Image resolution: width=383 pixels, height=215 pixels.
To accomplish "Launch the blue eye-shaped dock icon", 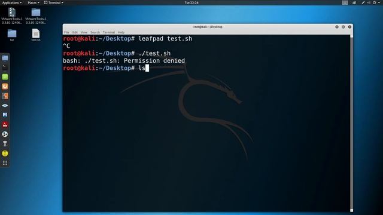I will coord(5,105).
